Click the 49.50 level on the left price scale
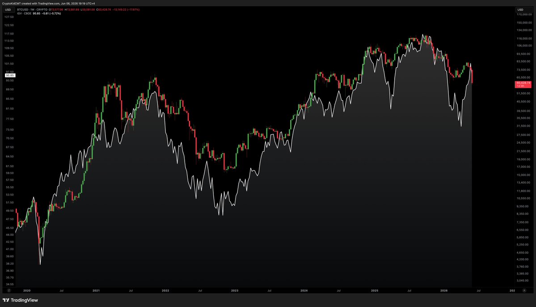The height and width of the screenshot is (307, 536). (x=10, y=211)
